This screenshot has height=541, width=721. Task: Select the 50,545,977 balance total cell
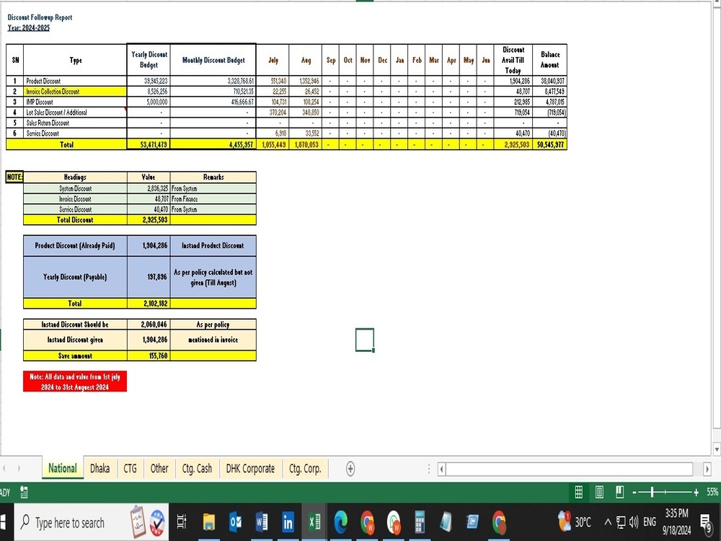[x=550, y=144]
